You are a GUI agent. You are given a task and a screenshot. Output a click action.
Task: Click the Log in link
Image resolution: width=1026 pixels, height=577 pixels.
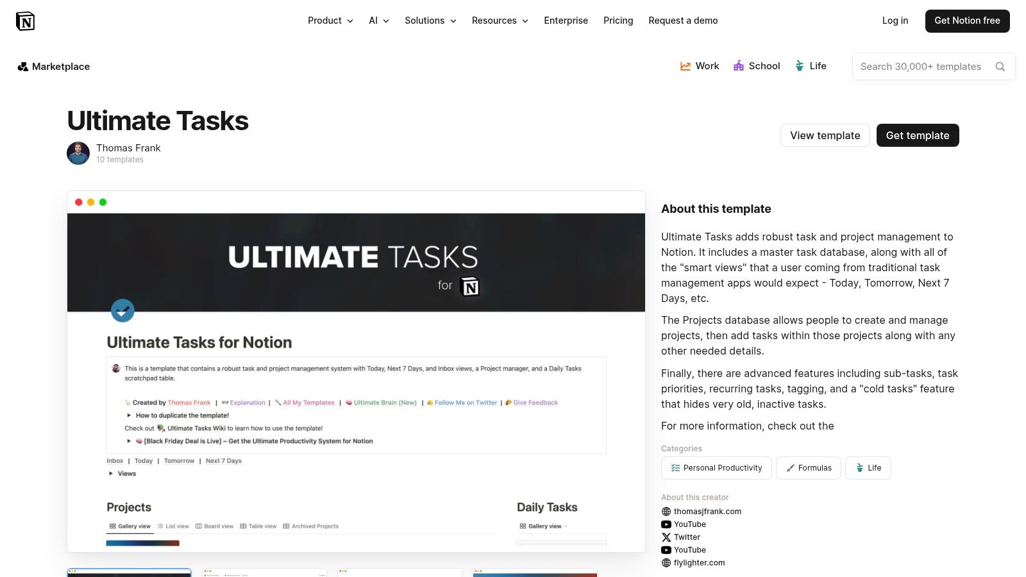pyautogui.click(x=895, y=21)
